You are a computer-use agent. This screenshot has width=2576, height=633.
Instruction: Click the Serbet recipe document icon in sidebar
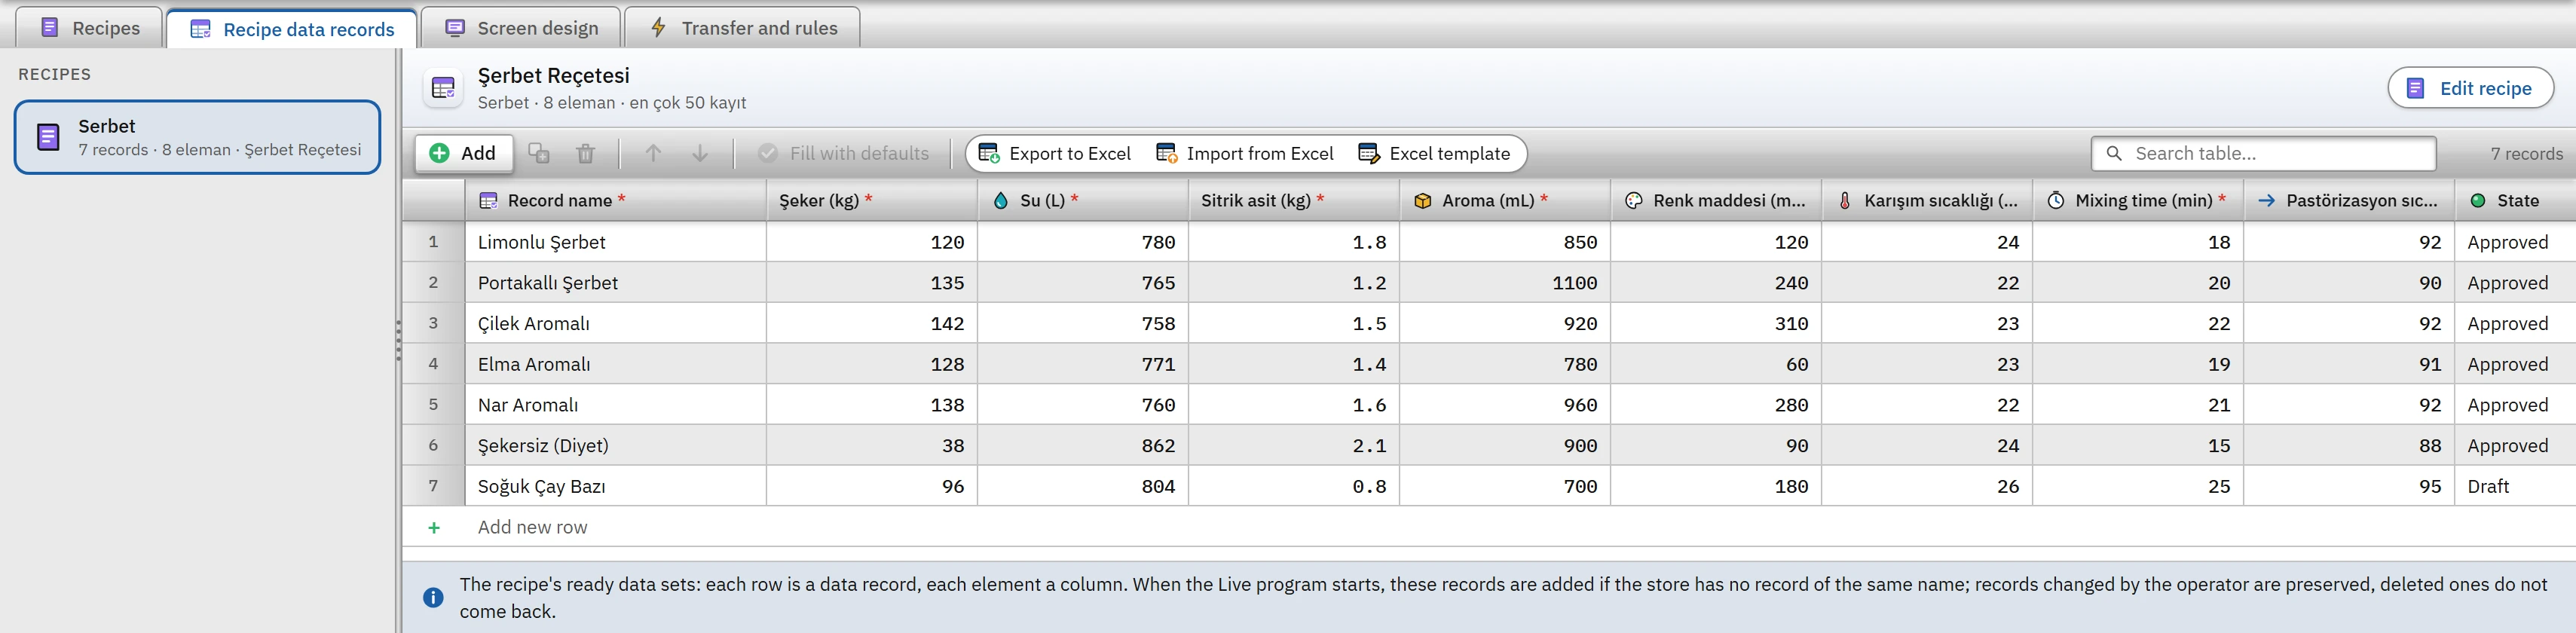tap(48, 137)
